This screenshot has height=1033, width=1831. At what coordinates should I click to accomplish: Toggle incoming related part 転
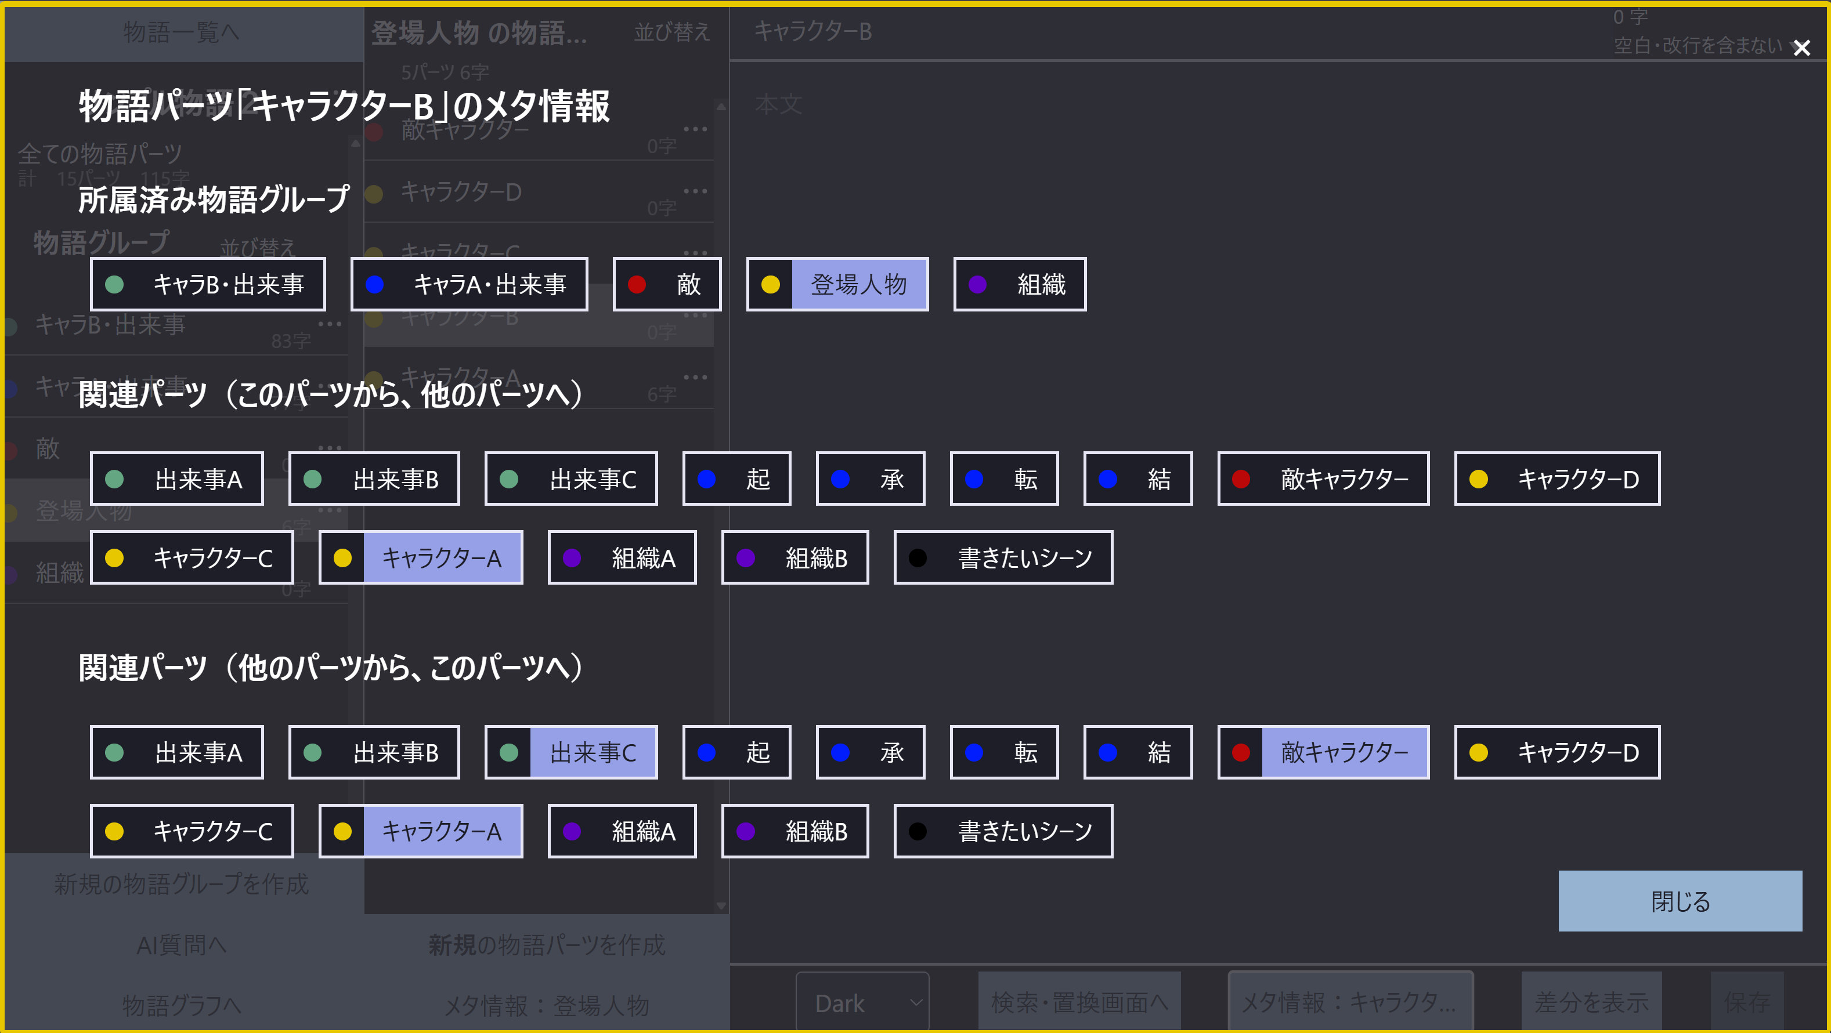click(1003, 752)
